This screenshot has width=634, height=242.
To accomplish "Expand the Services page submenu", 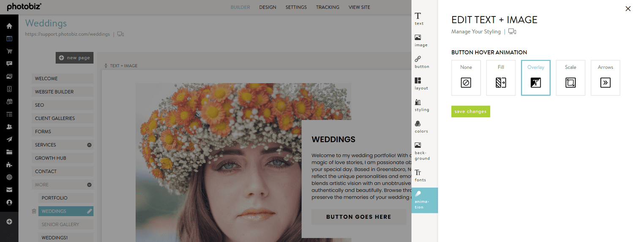I will click(89, 145).
